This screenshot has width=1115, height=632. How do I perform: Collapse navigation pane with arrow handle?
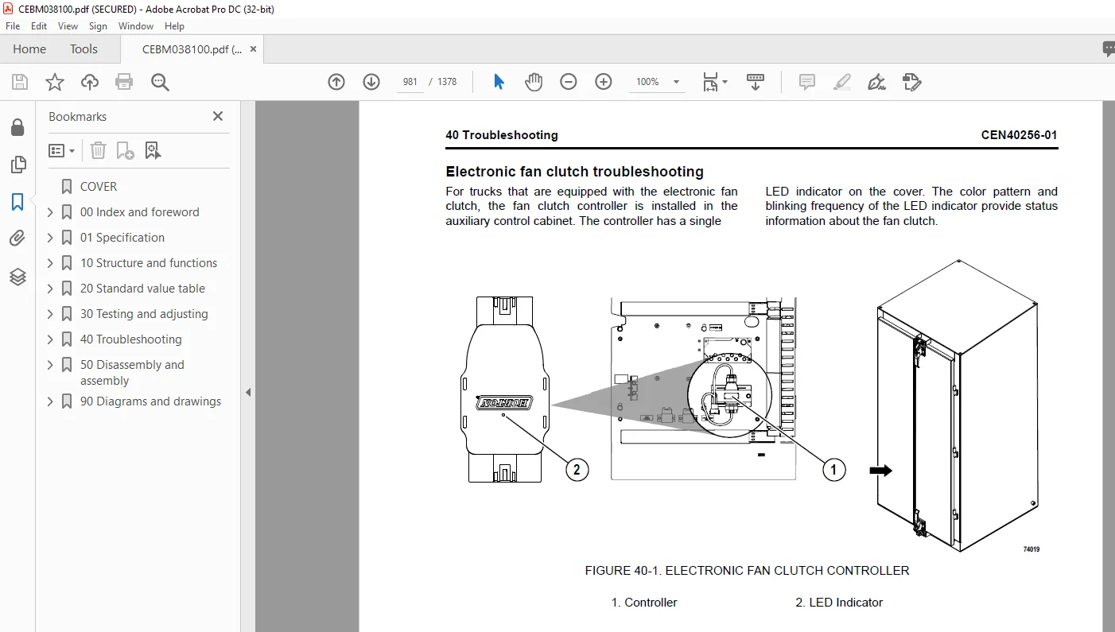tap(248, 392)
